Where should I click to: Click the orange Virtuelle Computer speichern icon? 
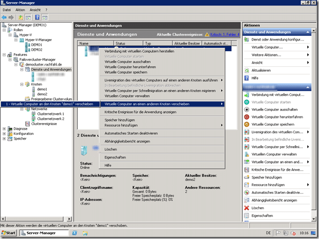point(246,125)
